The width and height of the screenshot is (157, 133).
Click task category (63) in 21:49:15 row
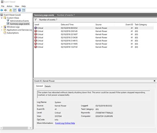pyautogui.click(x=136, y=41)
